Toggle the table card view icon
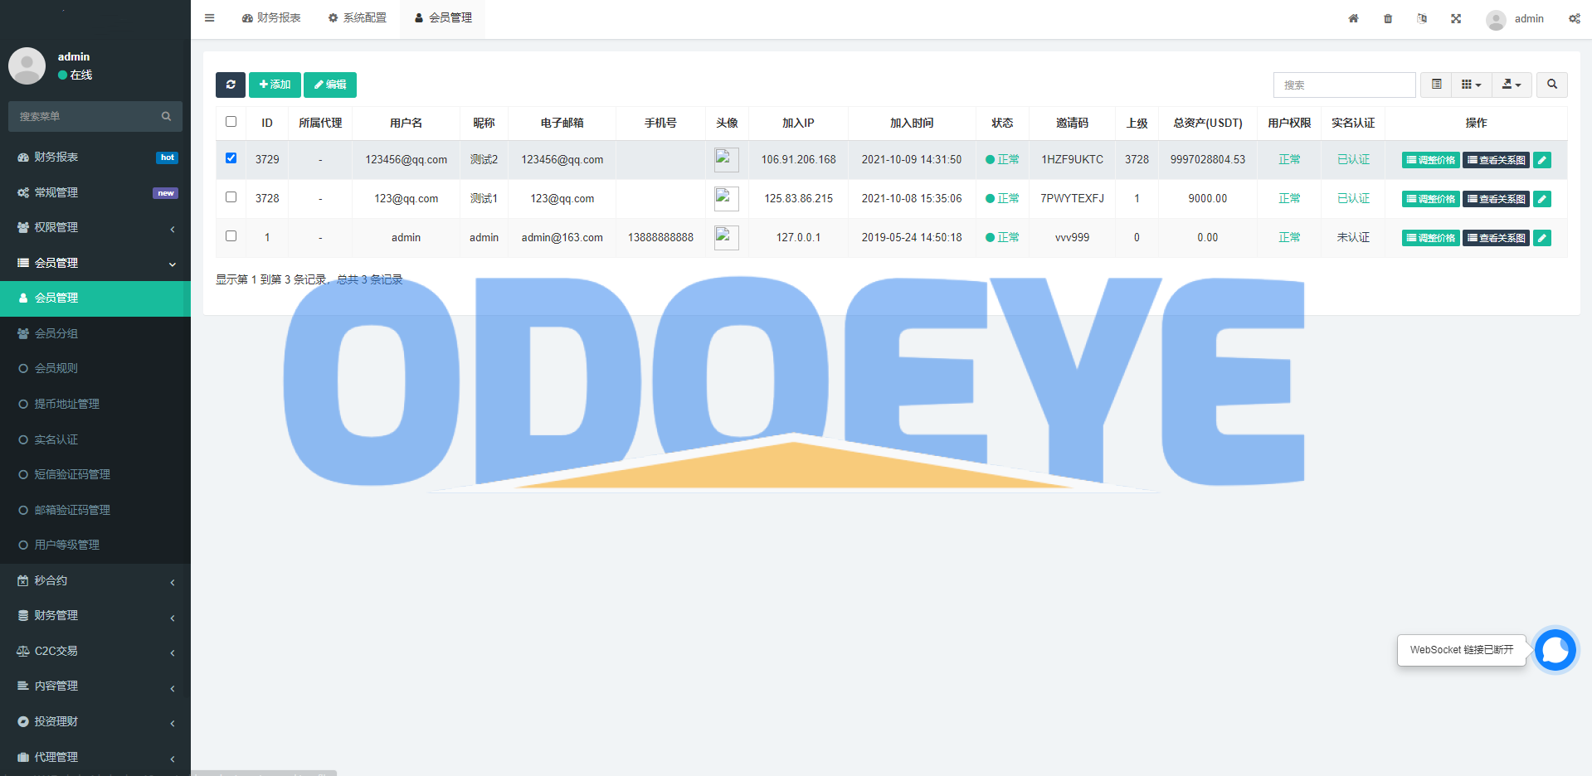Screen dimensions: 1592x776 click(1436, 85)
